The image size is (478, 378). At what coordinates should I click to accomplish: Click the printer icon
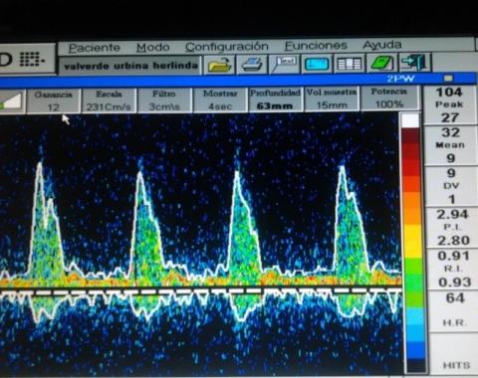[252, 64]
